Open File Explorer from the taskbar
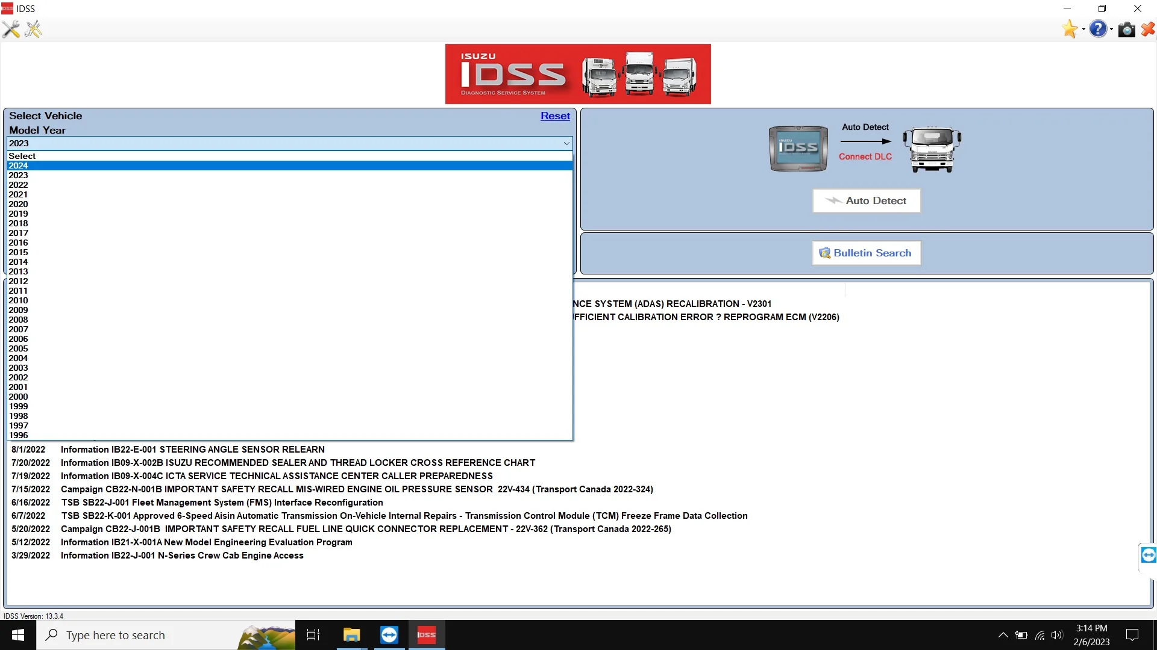Viewport: 1157px width, 650px height. click(351, 635)
